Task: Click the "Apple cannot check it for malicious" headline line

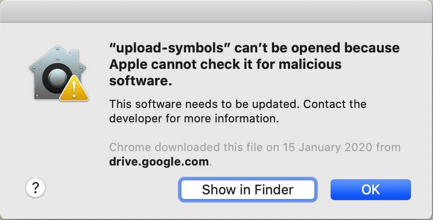Action: 225,64
